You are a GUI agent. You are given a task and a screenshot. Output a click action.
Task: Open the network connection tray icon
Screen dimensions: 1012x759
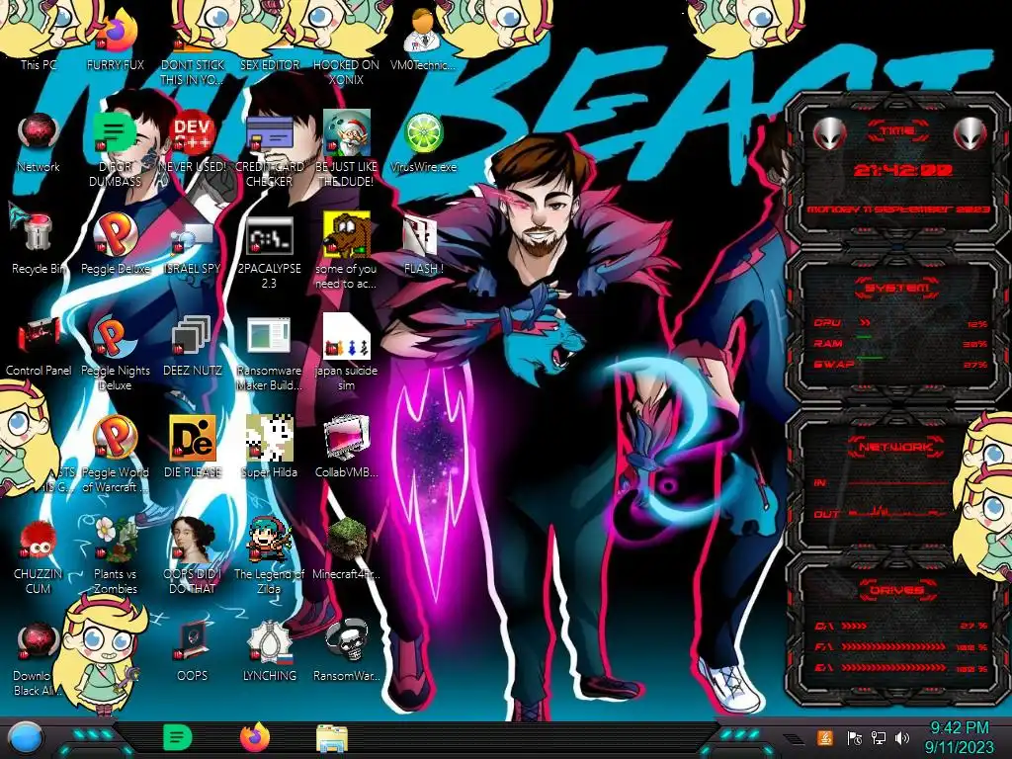coord(879,737)
